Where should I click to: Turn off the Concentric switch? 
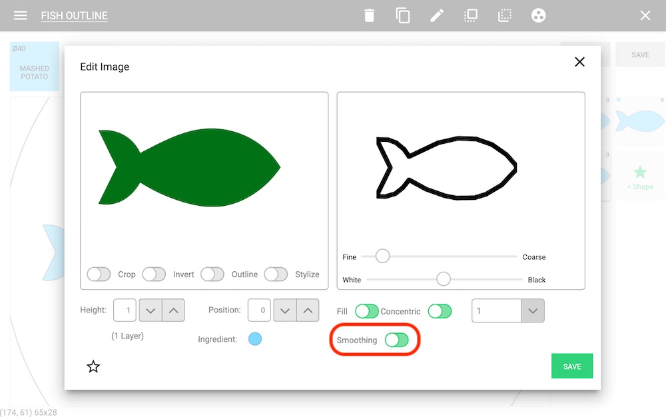440,311
